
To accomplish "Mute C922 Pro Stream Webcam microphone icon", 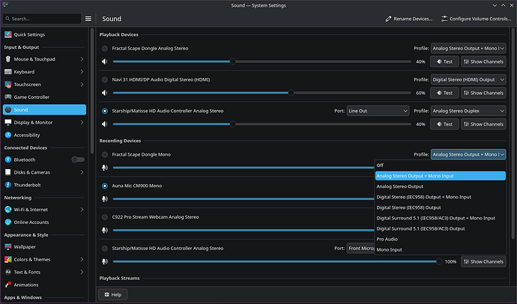I will [104, 230].
